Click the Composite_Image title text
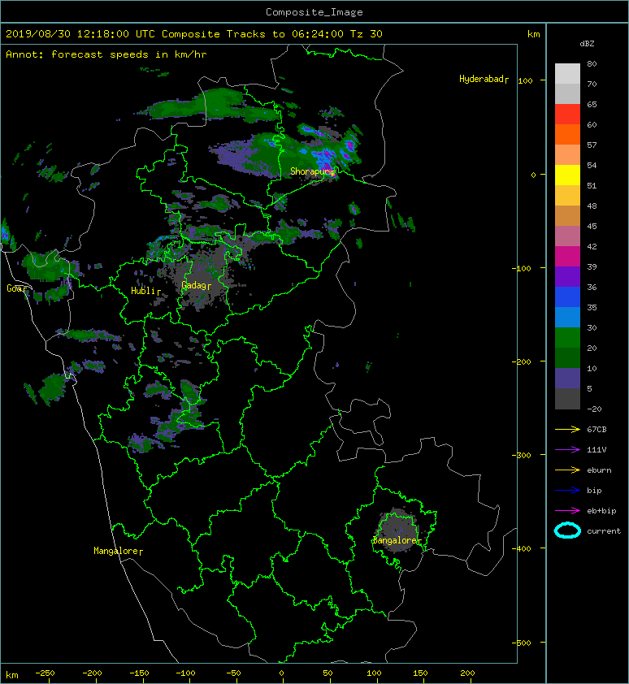The width and height of the screenshot is (629, 684). [314, 12]
